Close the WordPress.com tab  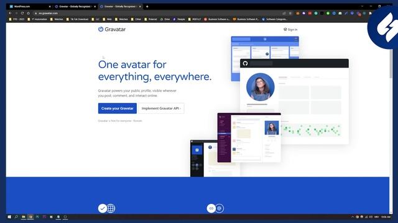(50, 7)
